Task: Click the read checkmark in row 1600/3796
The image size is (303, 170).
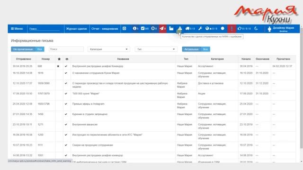Action: (x=66, y=104)
